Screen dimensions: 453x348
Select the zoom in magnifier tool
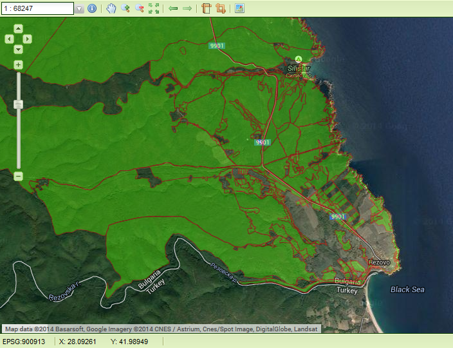(125, 9)
